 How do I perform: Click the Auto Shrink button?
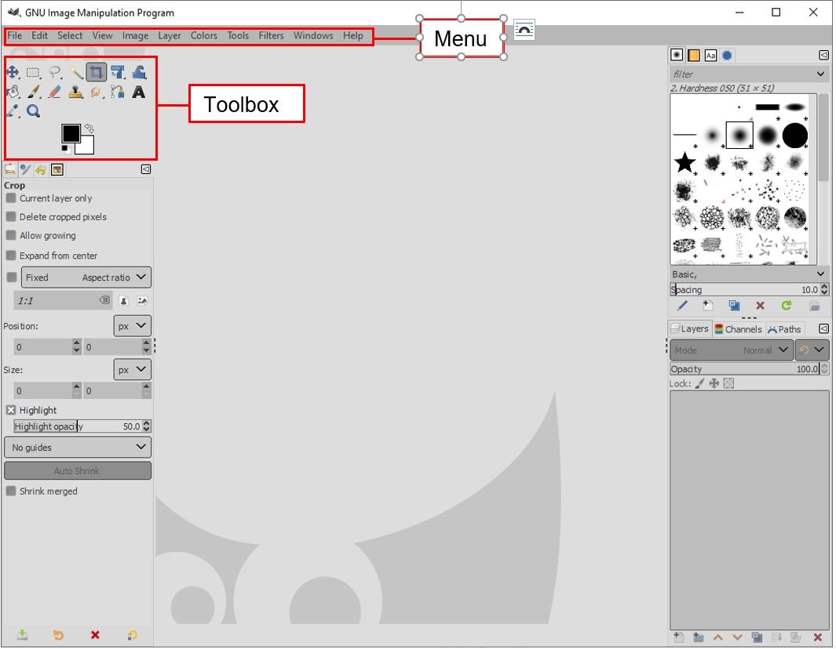pyautogui.click(x=78, y=470)
